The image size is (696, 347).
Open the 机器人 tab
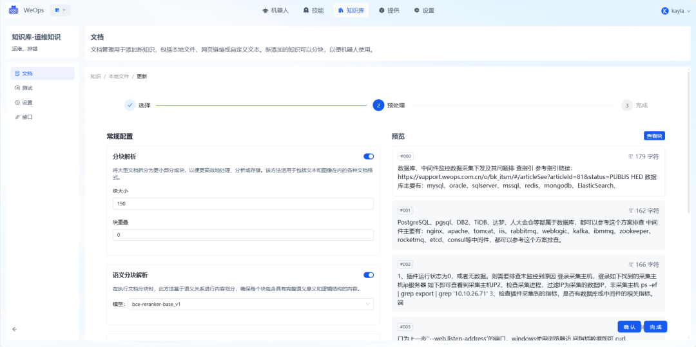[x=276, y=10]
